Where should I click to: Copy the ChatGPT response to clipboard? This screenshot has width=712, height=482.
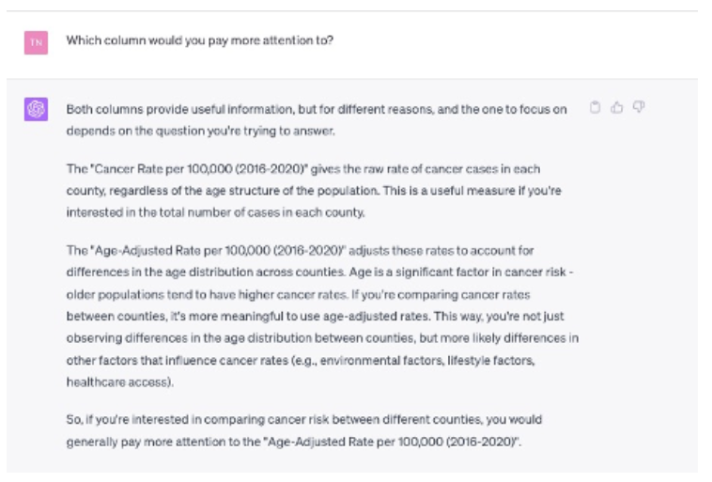point(595,108)
